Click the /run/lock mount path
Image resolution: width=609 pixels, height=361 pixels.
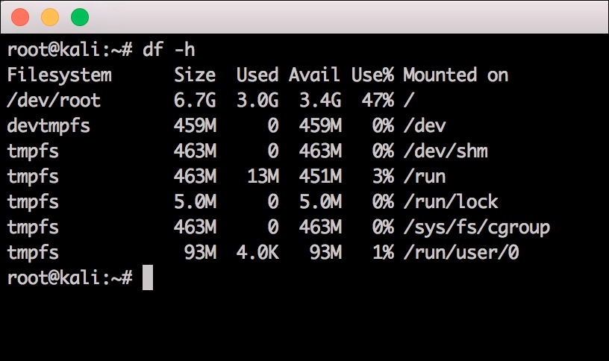click(x=450, y=202)
